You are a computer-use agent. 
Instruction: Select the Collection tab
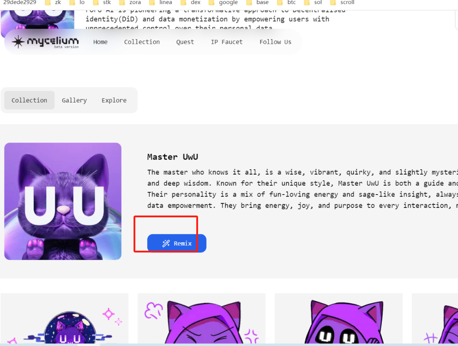[x=29, y=100]
